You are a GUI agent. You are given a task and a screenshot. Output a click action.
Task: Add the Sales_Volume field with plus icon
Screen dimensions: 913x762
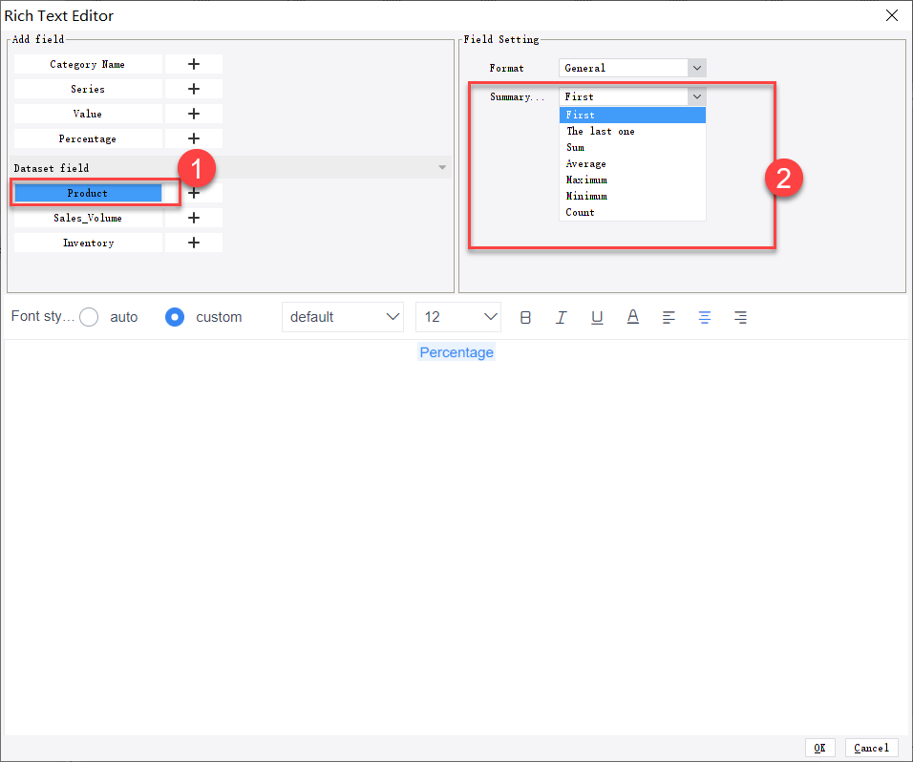coord(194,218)
